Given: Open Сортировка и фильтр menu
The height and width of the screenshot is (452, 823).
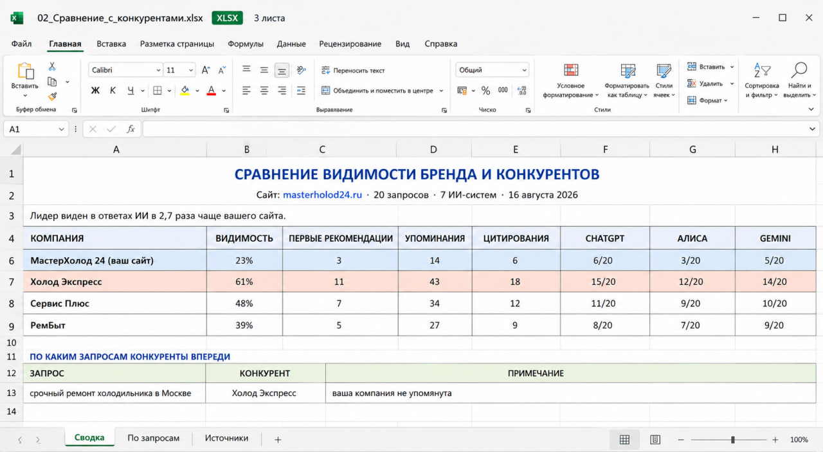Looking at the screenshot, I should (762, 80).
